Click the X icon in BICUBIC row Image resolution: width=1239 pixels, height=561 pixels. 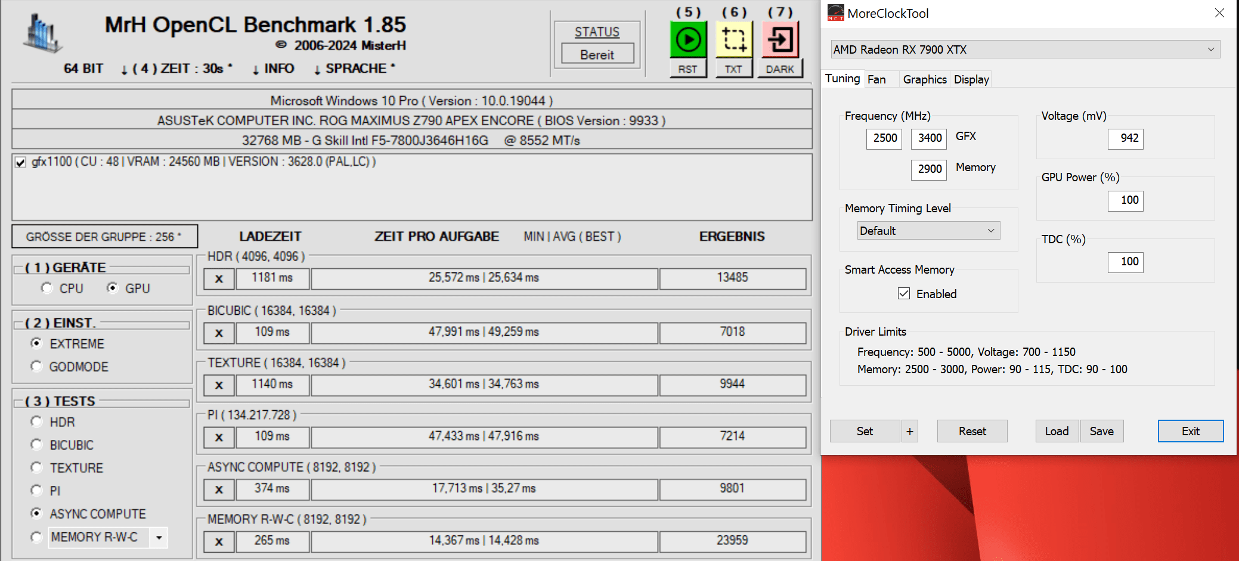click(219, 333)
